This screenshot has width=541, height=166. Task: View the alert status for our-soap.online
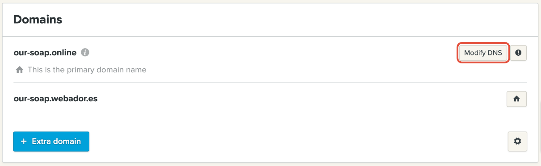(518, 53)
